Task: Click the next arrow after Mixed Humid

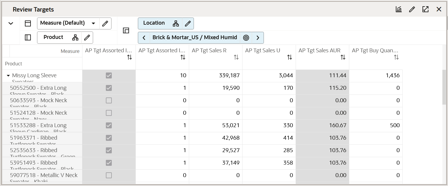Action: 258,37
